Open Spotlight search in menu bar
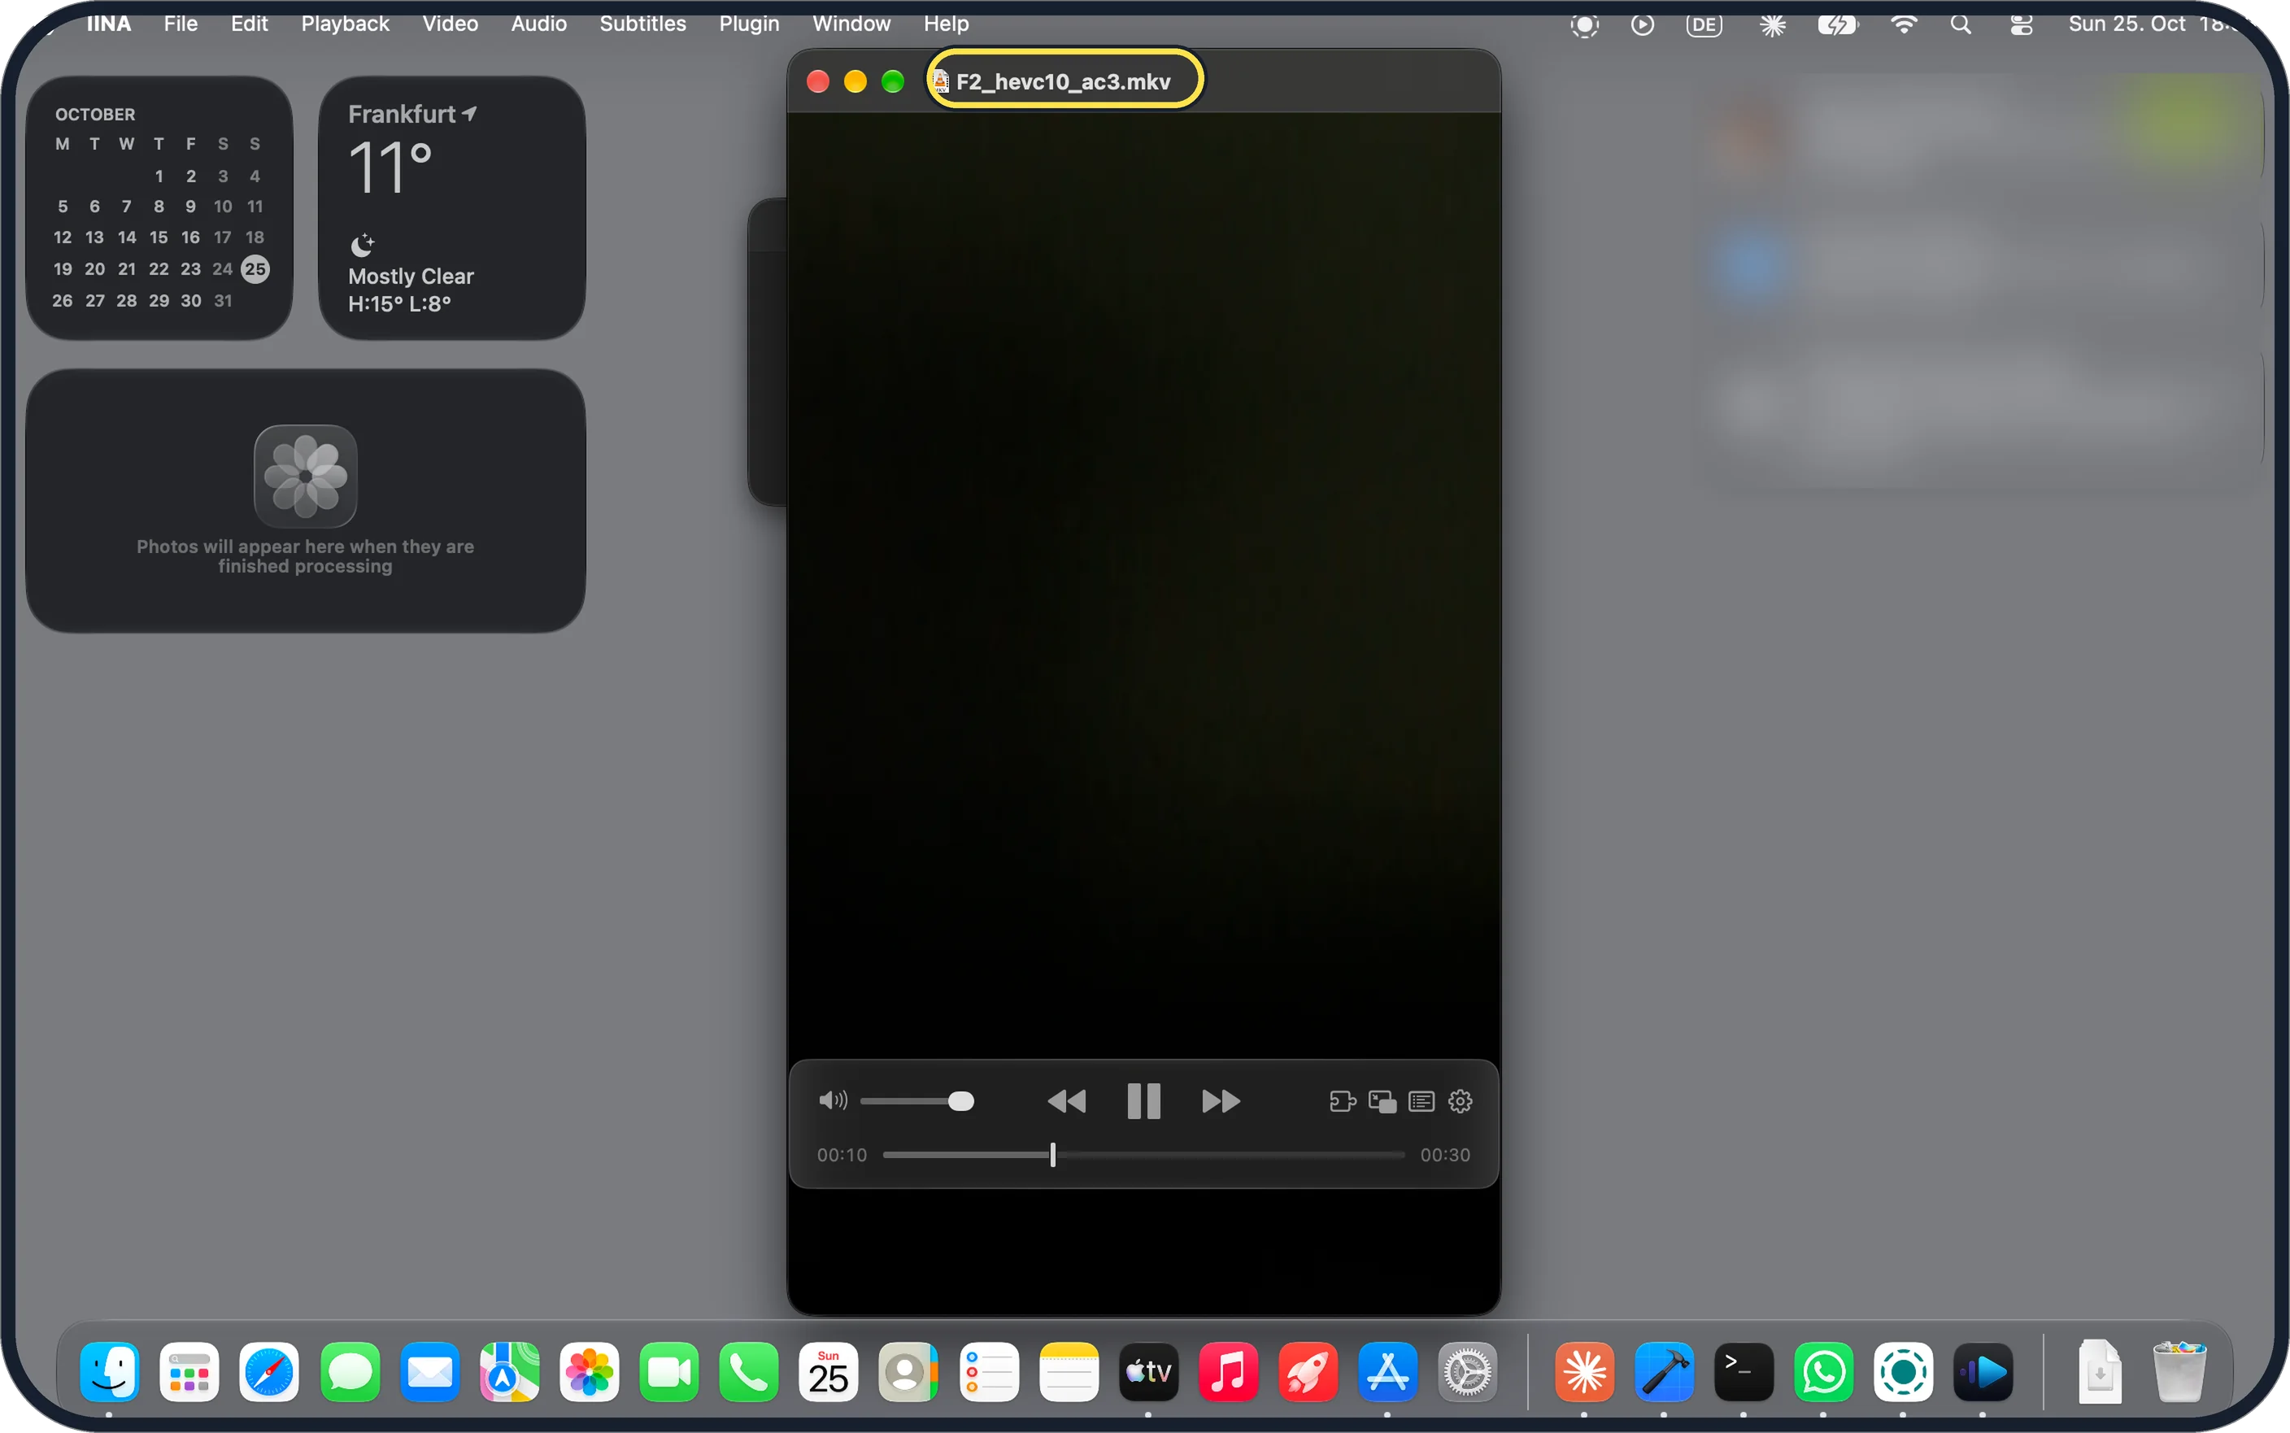2290x1433 pixels. (1961, 24)
